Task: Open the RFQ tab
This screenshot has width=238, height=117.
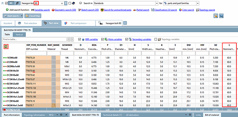Action: click(x=51, y=115)
